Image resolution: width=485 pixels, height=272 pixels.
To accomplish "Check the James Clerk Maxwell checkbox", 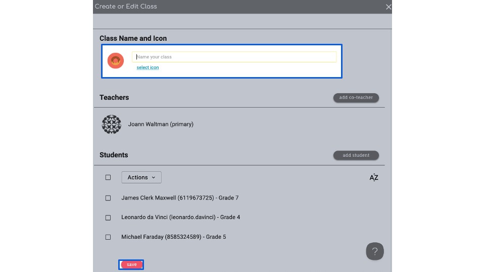I will [x=108, y=198].
